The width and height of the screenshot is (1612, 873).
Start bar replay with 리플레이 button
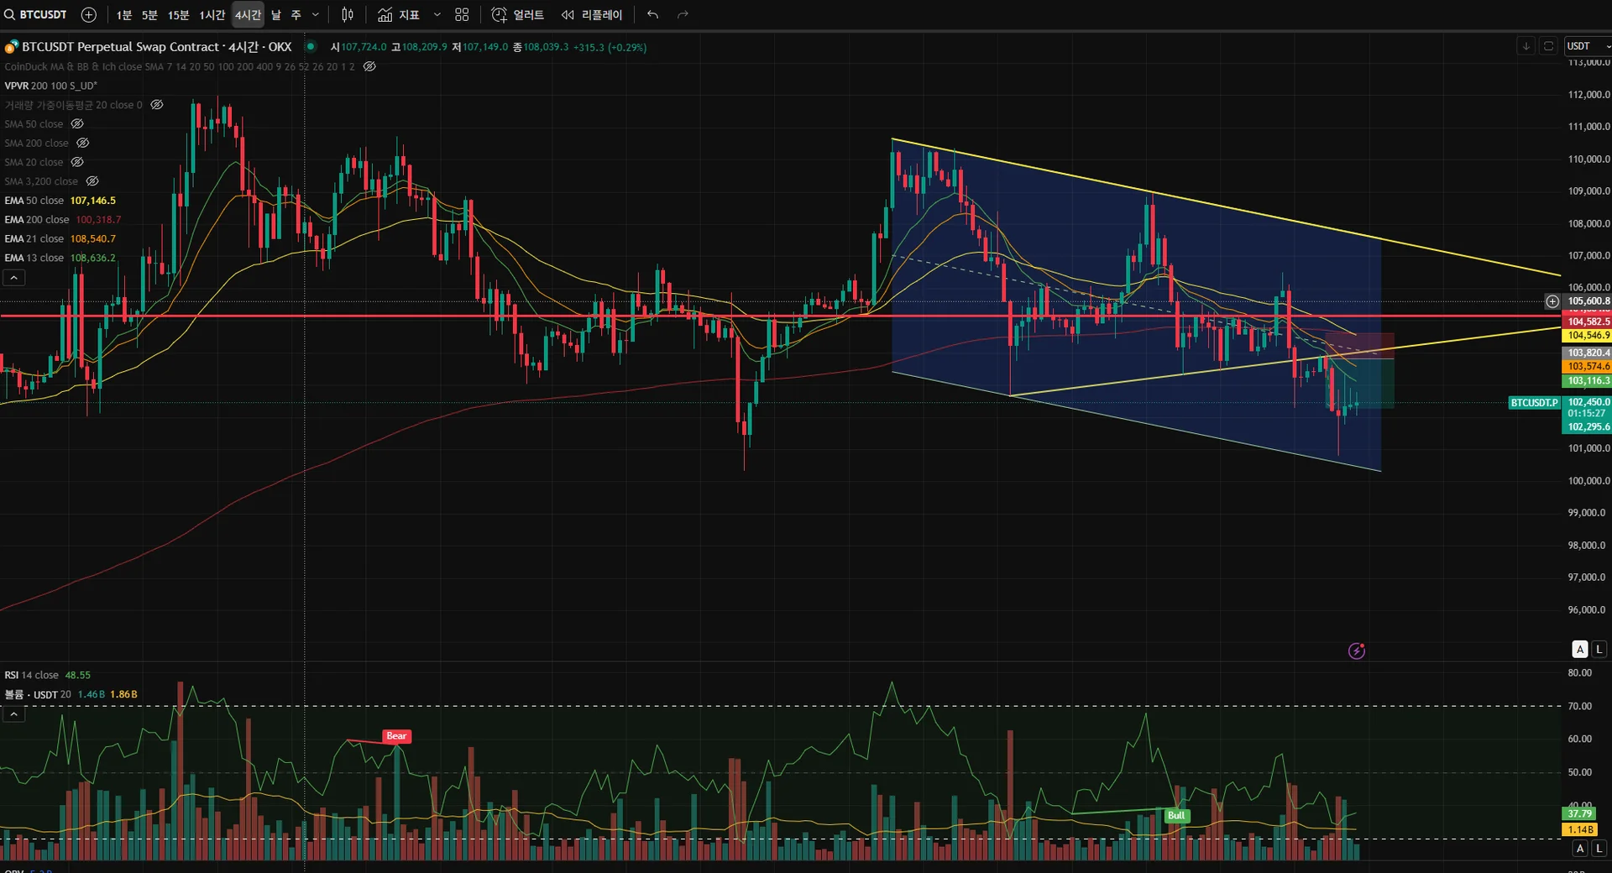coord(592,14)
